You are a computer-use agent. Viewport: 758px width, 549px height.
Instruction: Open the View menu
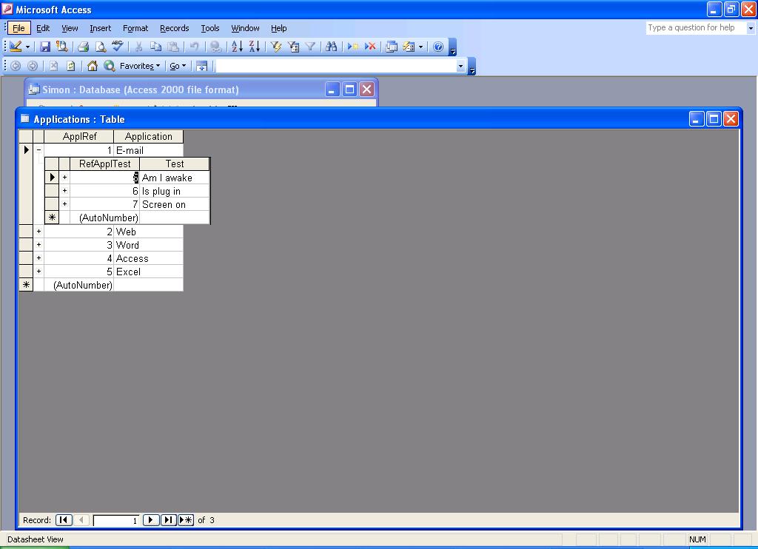coord(70,28)
